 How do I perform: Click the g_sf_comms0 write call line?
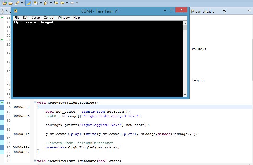tap(121, 134)
